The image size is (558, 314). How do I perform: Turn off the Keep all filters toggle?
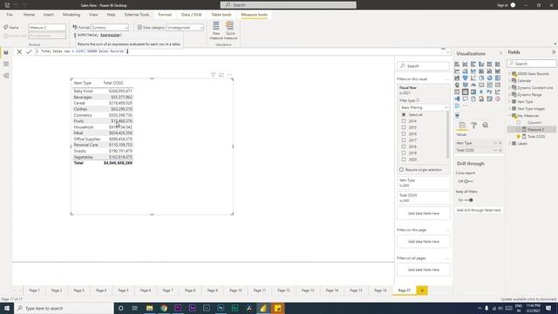coord(468,200)
